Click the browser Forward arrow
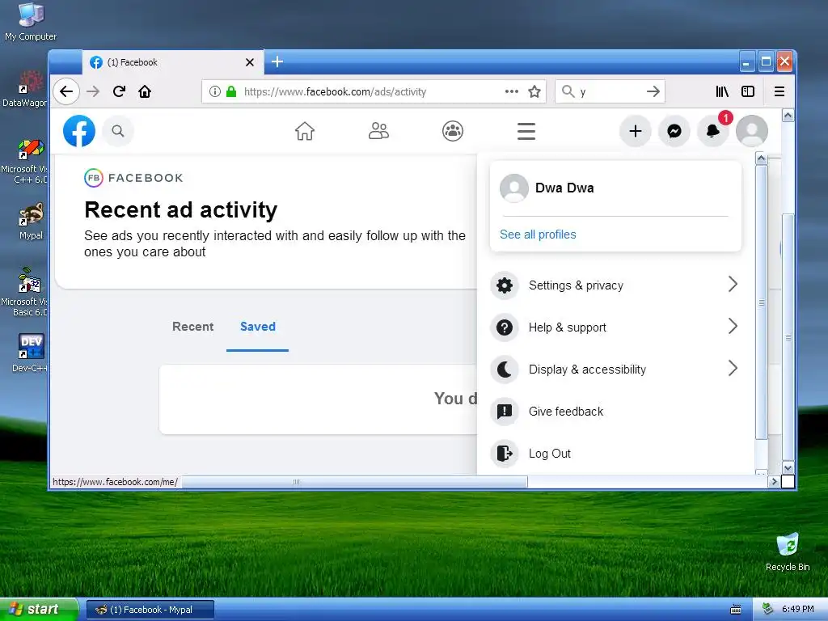The height and width of the screenshot is (621, 828). pyautogui.click(x=93, y=91)
